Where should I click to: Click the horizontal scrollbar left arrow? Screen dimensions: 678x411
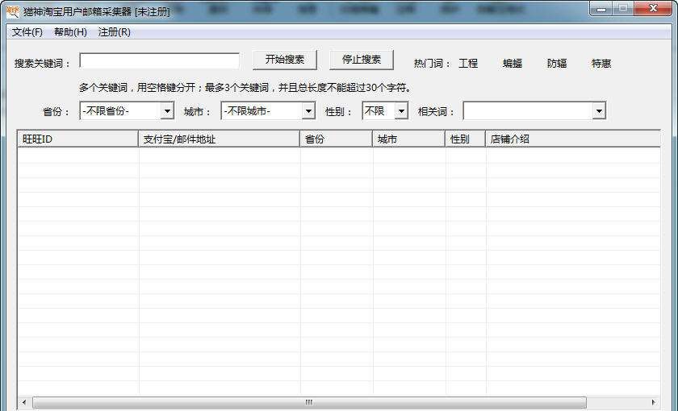pos(24,402)
